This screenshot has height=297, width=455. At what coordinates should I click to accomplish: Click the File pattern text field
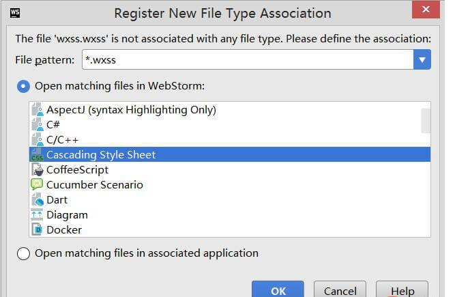[248, 59]
